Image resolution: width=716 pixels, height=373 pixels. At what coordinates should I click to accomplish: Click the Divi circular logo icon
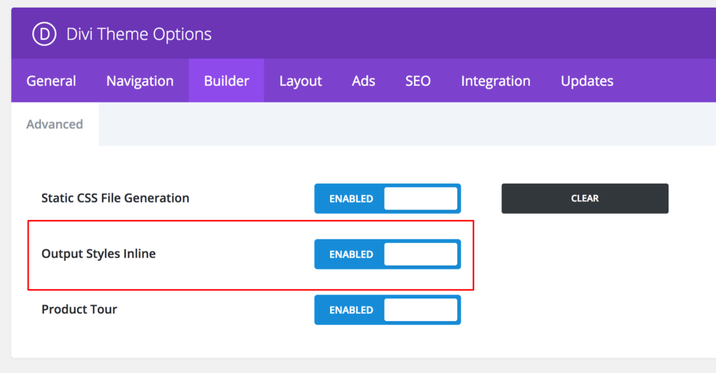tap(44, 34)
